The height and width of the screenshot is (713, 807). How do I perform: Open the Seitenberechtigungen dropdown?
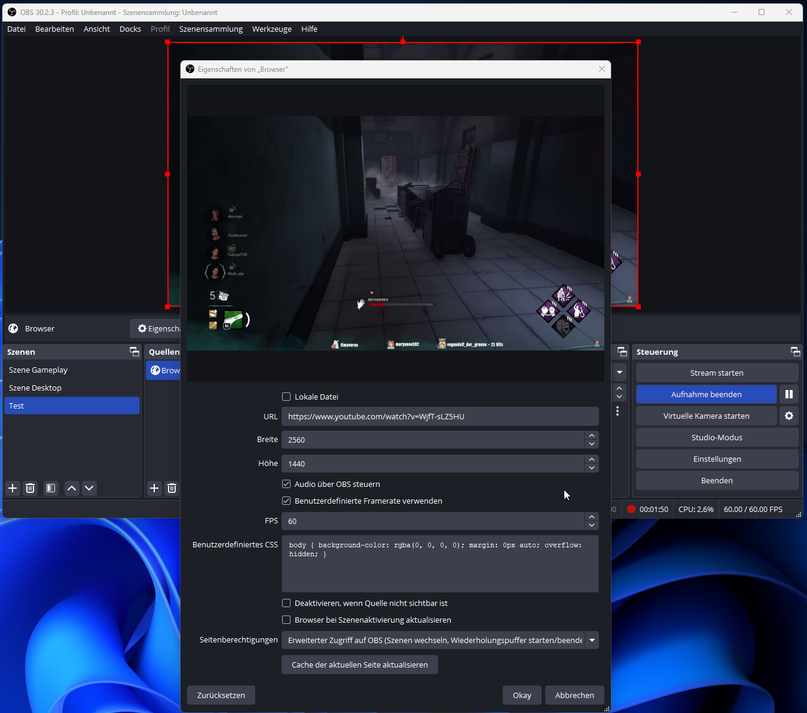440,640
